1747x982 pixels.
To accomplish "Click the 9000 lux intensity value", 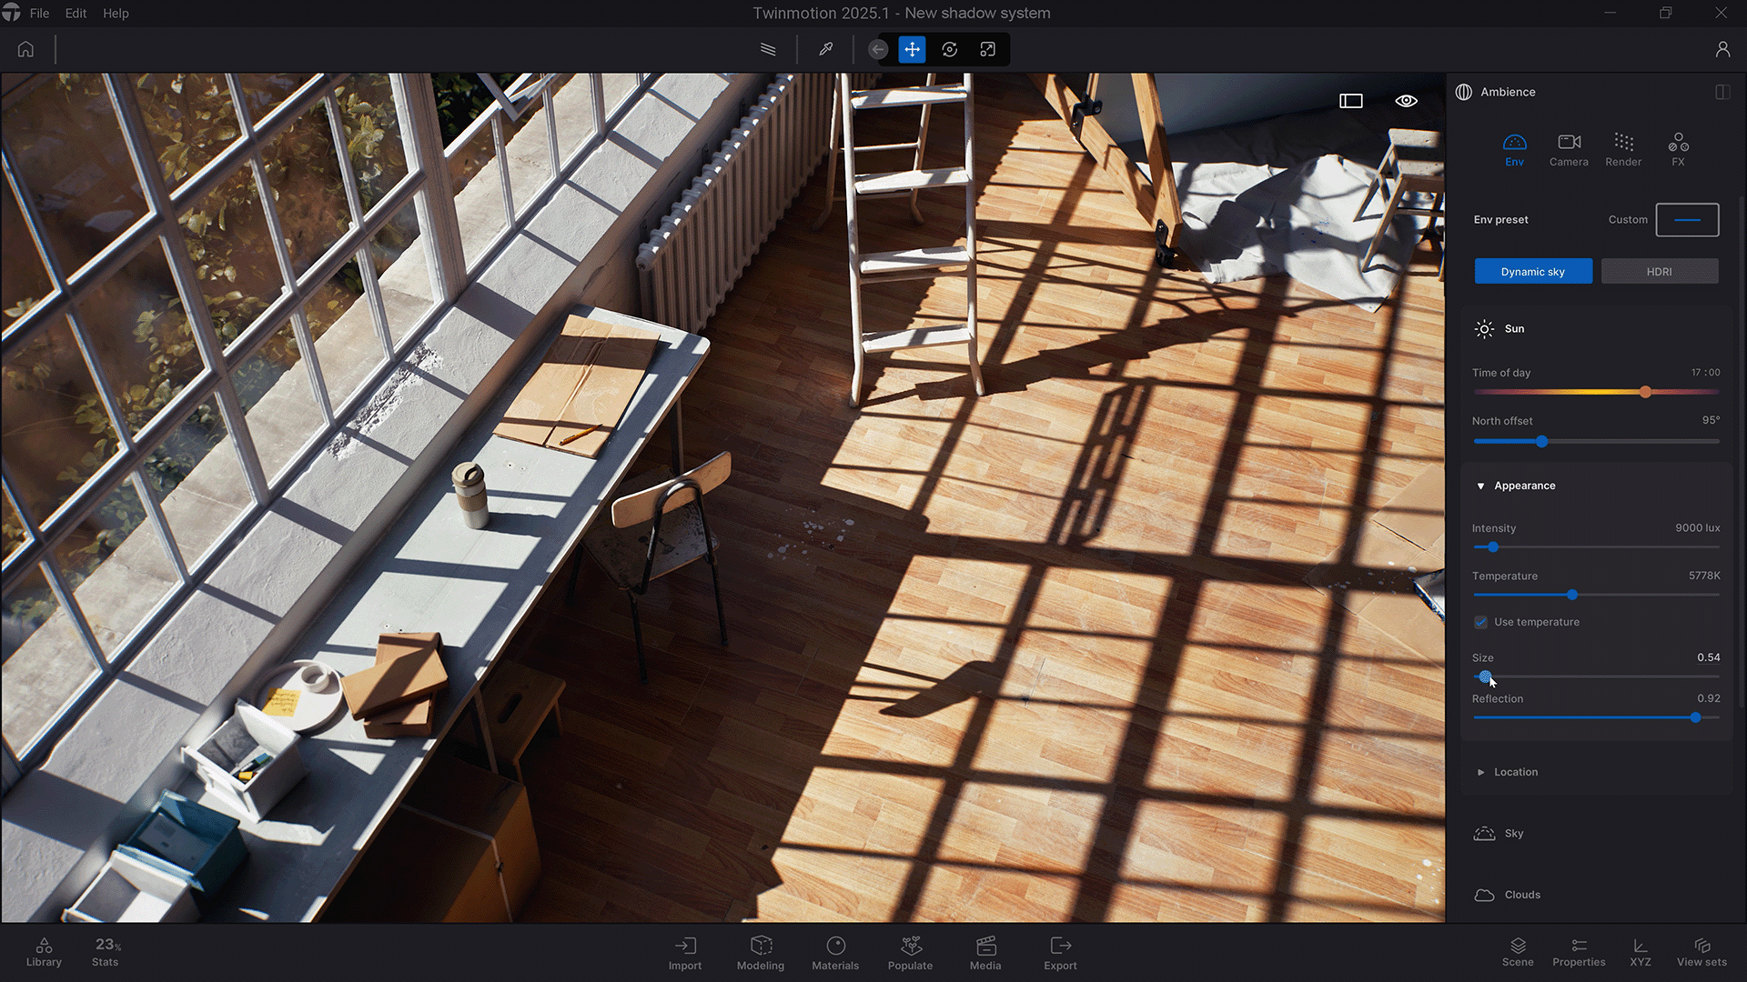I will click(1697, 528).
